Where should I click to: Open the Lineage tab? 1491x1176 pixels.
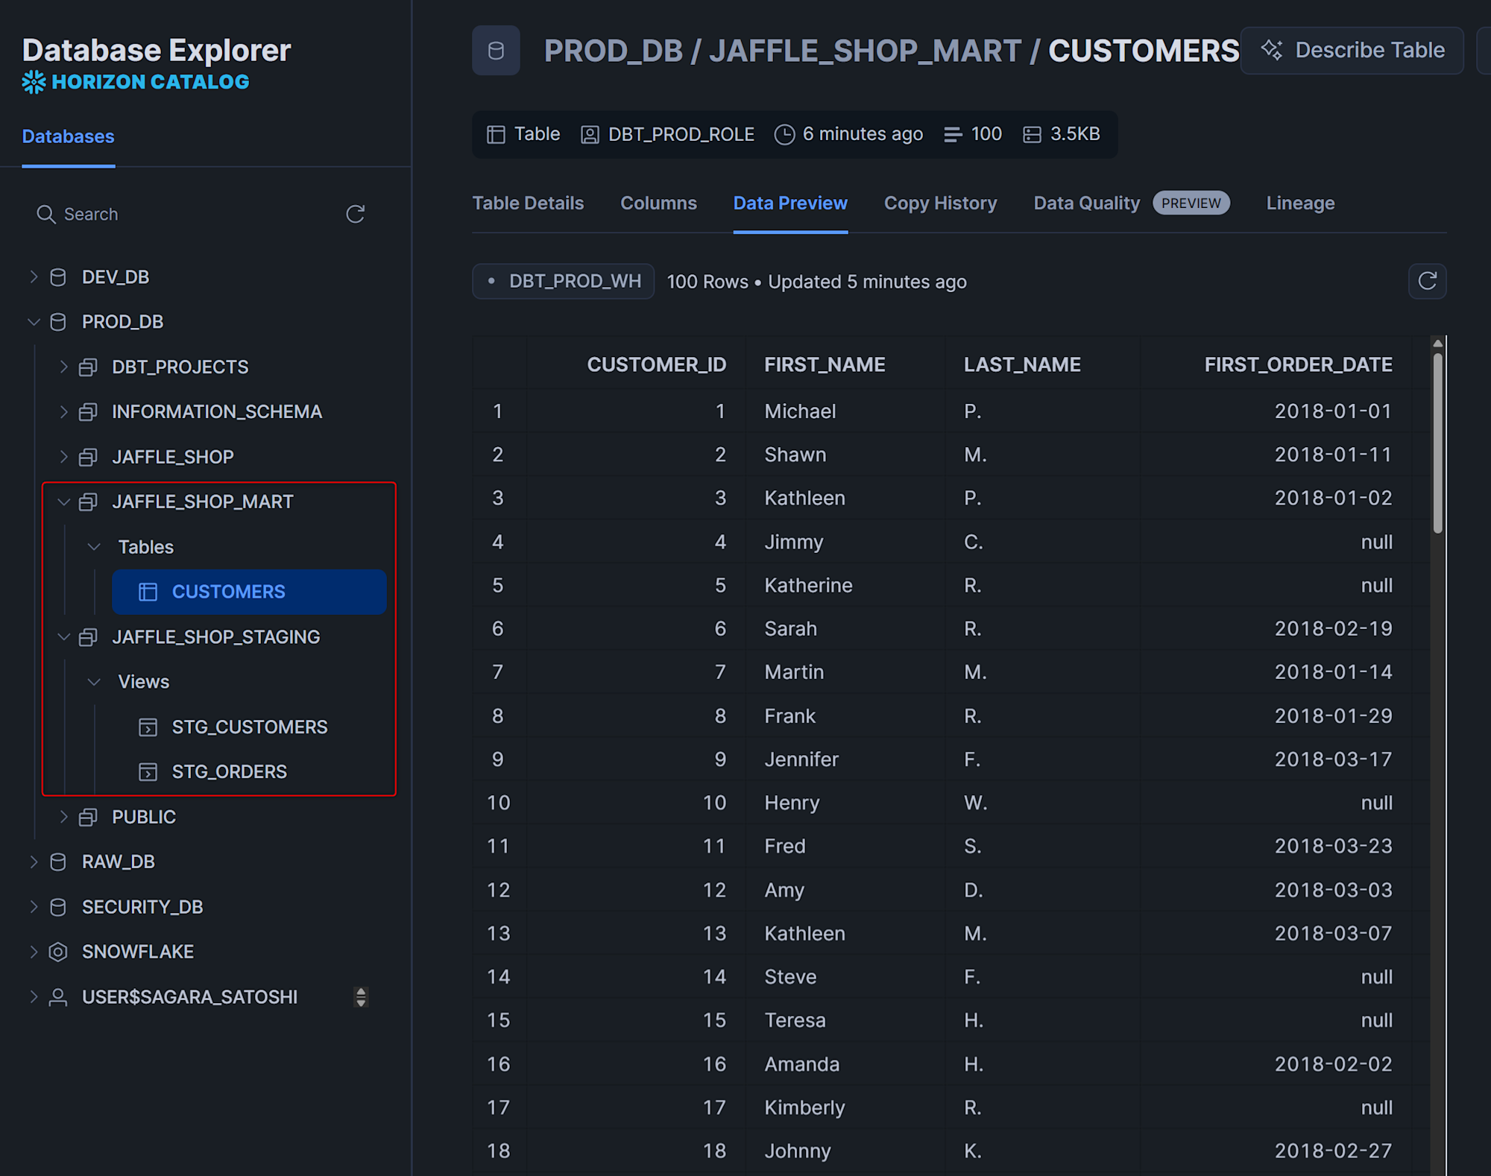click(1299, 203)
